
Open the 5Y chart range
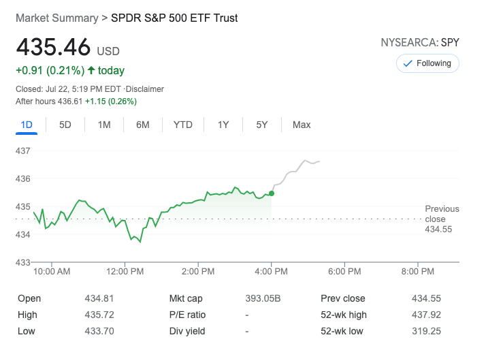click(262, 125)
